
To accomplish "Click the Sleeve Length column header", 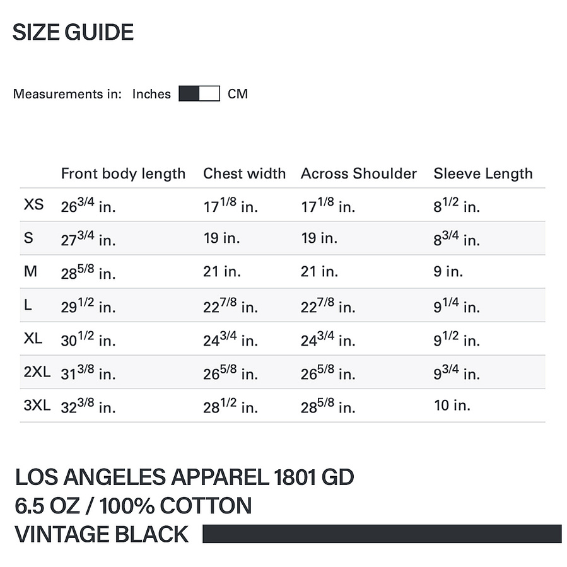I will click(483, 173).
